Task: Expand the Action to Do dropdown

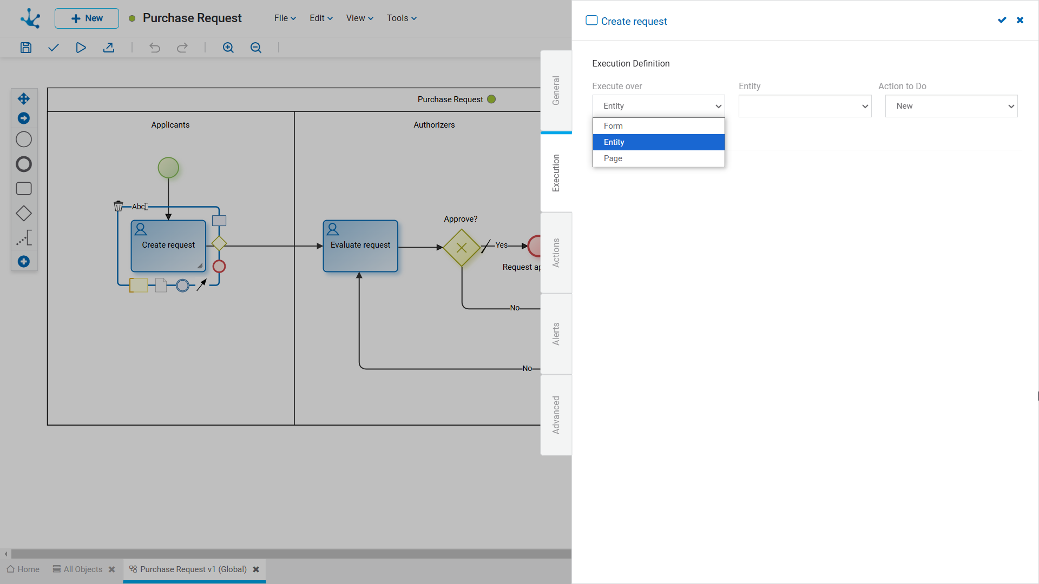Action: 951,106
